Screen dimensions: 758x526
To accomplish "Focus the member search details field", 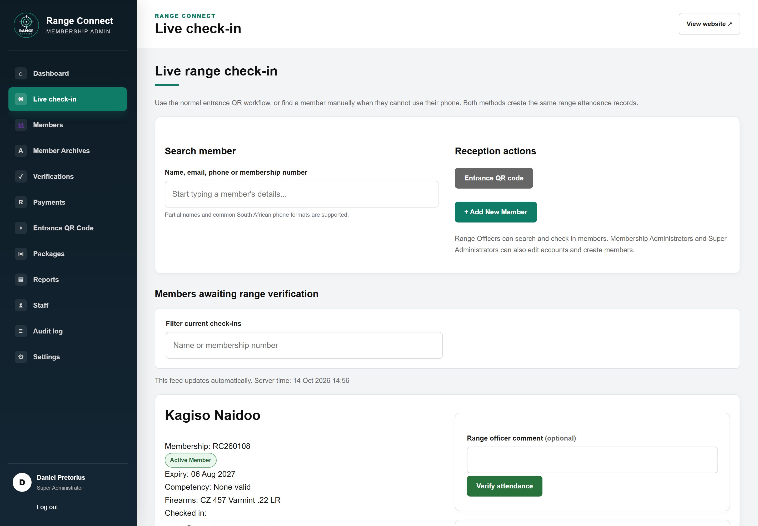I will [x=301, y=194].
